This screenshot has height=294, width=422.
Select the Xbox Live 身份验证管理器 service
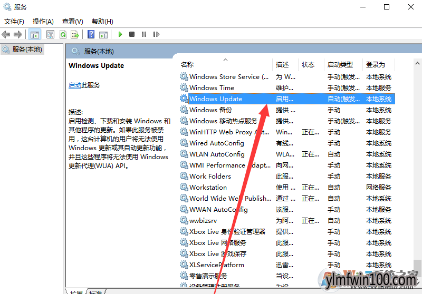(287, 232)
